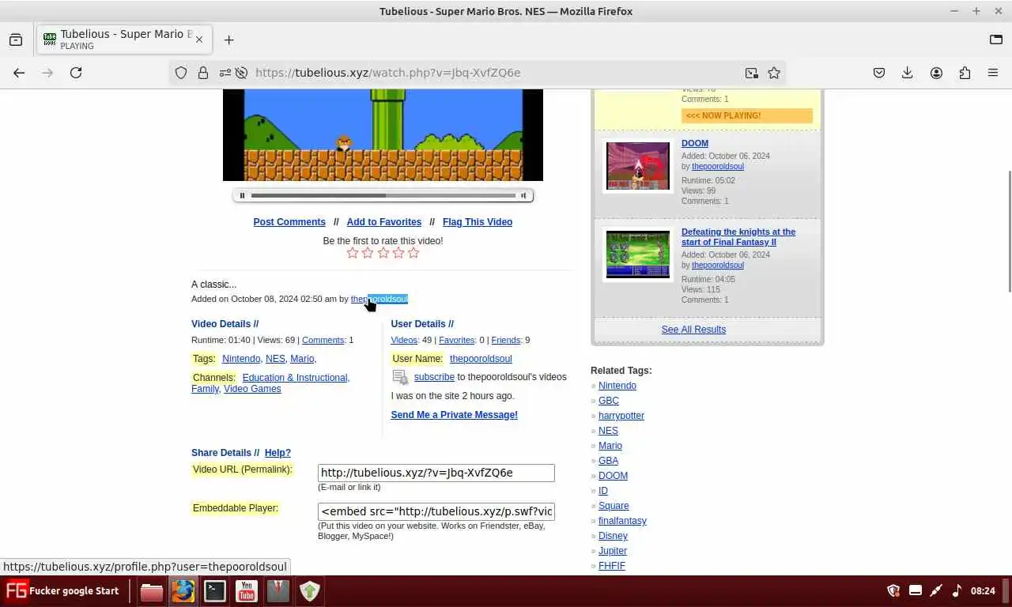Open Comments link in Video Details
Image resolution: width=1012 pixels, height=607 pixels.
point(323,340)
